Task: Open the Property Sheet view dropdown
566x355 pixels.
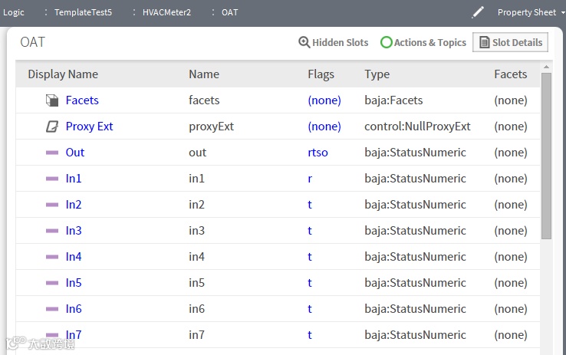Action: tap(531, 12)
